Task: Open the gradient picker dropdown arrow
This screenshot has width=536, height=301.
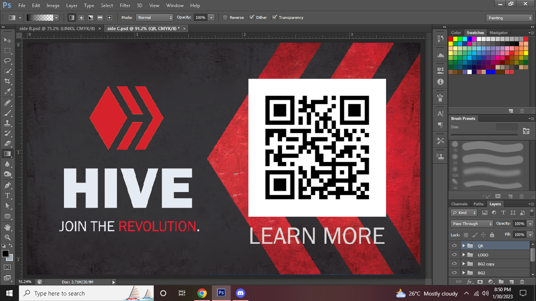Action: click(56, 18)
